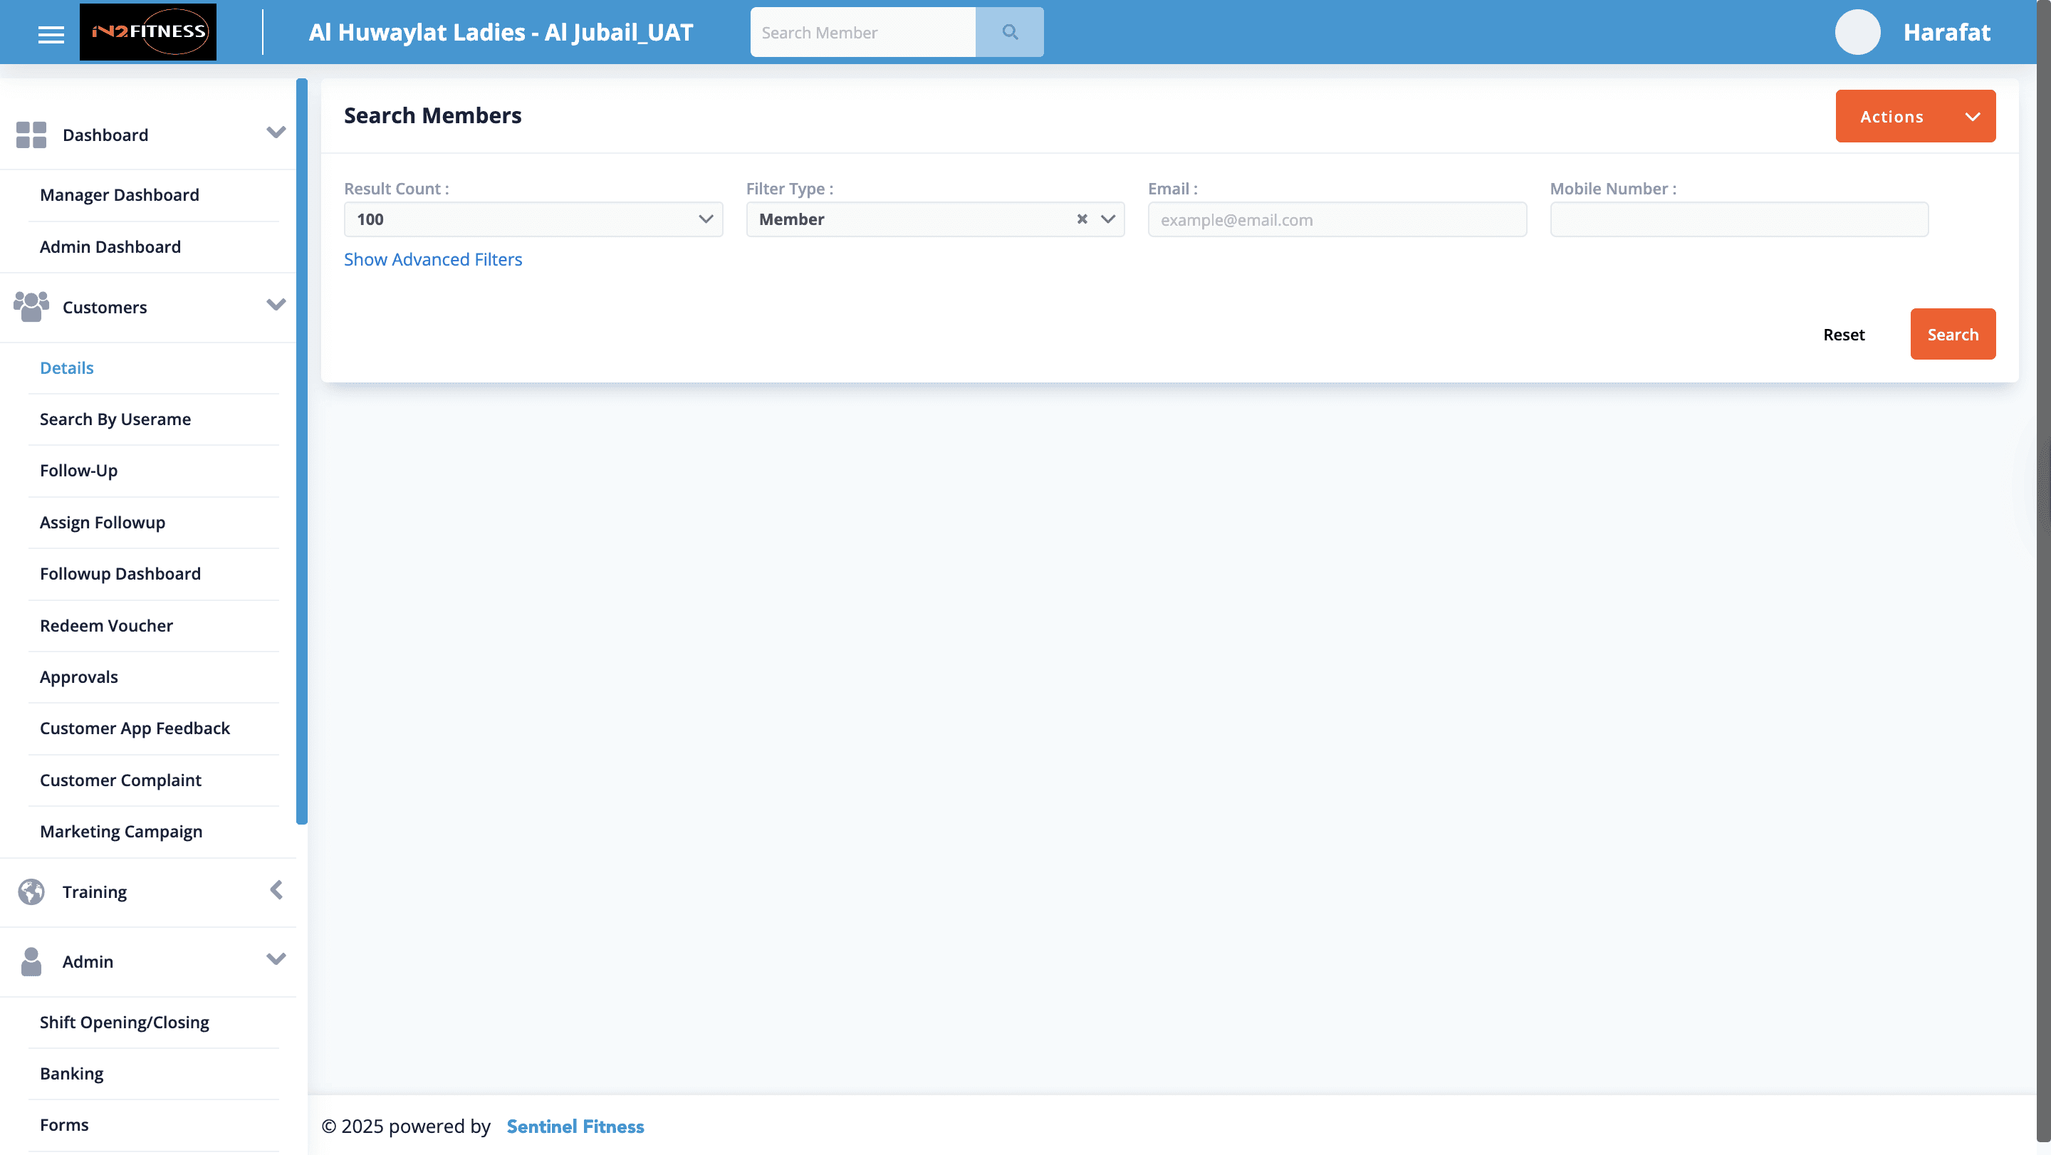Clear the Member filter type selection
Viewport: 2051px width, 1155px height.
[x=1081, y=219]
